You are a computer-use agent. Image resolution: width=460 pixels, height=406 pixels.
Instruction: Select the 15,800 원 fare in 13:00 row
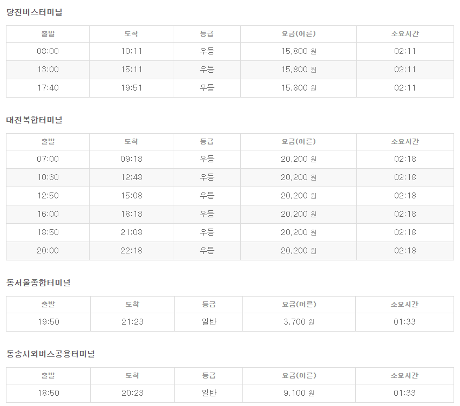coord(299,70)
